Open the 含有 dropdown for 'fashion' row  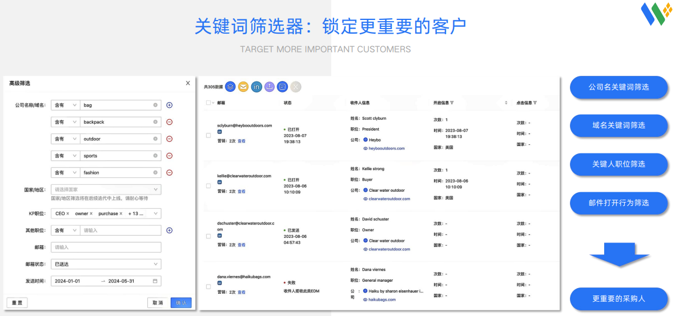(65, 173)
